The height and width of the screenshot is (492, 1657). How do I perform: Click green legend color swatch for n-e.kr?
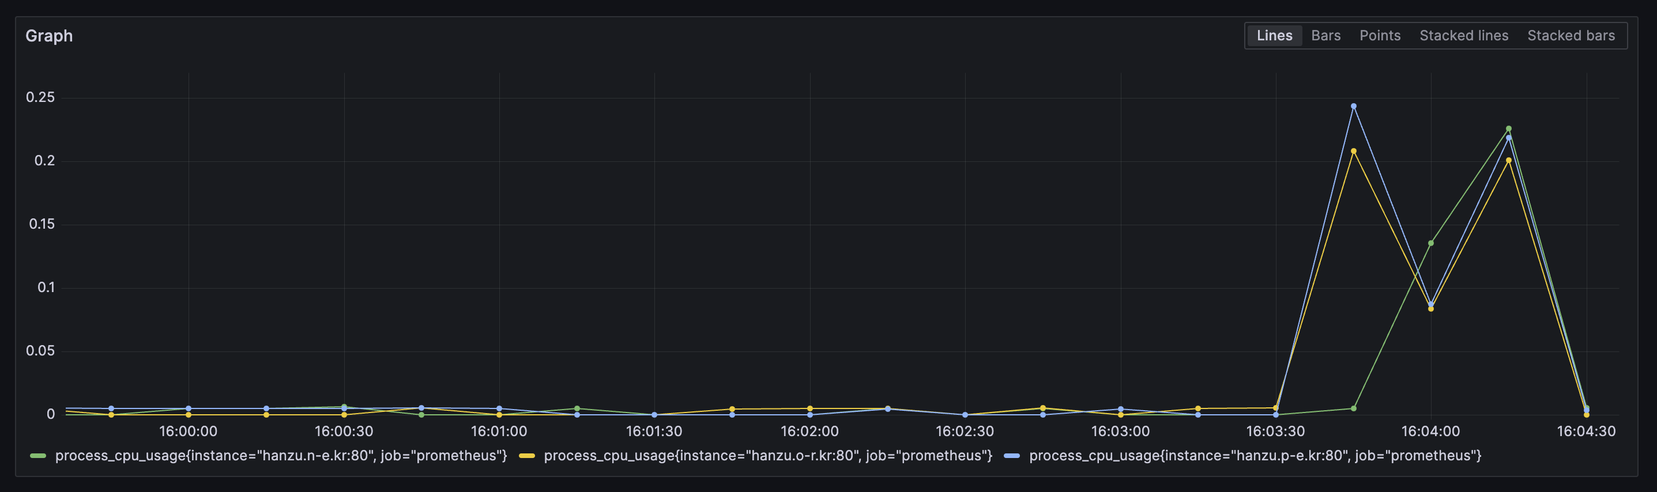tap(38, 456)
